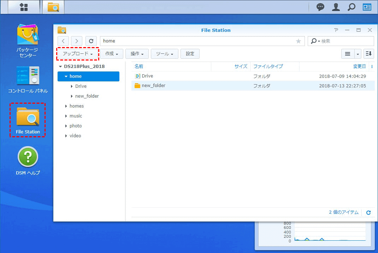Image resolution: width=378 pixels, height=253 pixels.
Task: Open view mode dropdown arrow
Action: coord(358,54)
